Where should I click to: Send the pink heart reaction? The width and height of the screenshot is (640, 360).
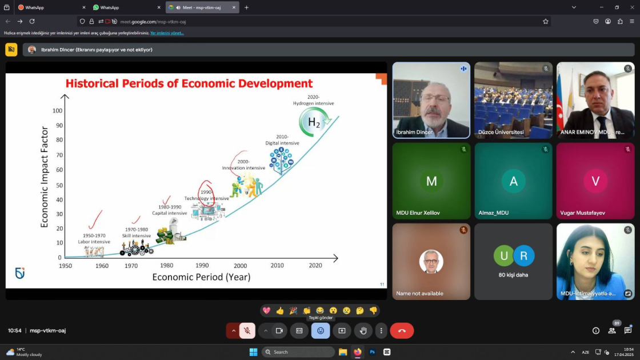(266, 311)
